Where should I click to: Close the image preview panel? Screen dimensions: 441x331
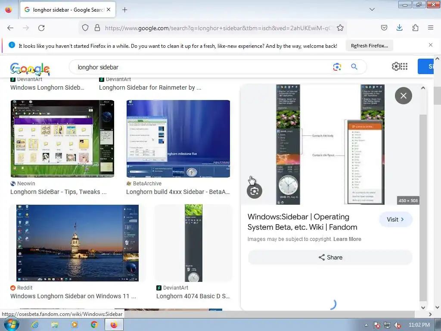[x=403, y=96]
